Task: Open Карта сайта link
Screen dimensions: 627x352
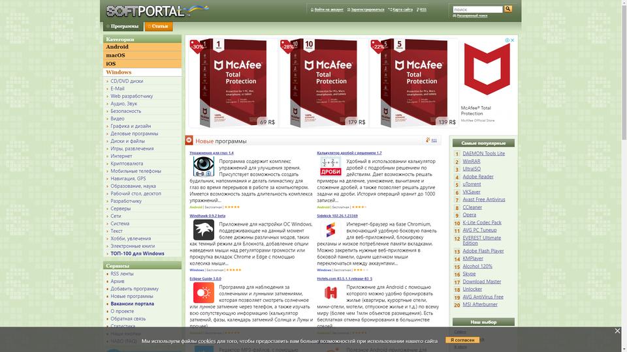Action: tap(402, 10)
